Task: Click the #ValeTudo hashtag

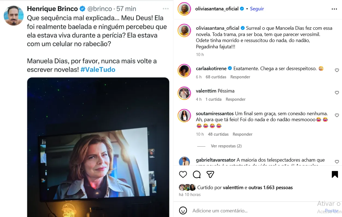Action: coord(98,70)
